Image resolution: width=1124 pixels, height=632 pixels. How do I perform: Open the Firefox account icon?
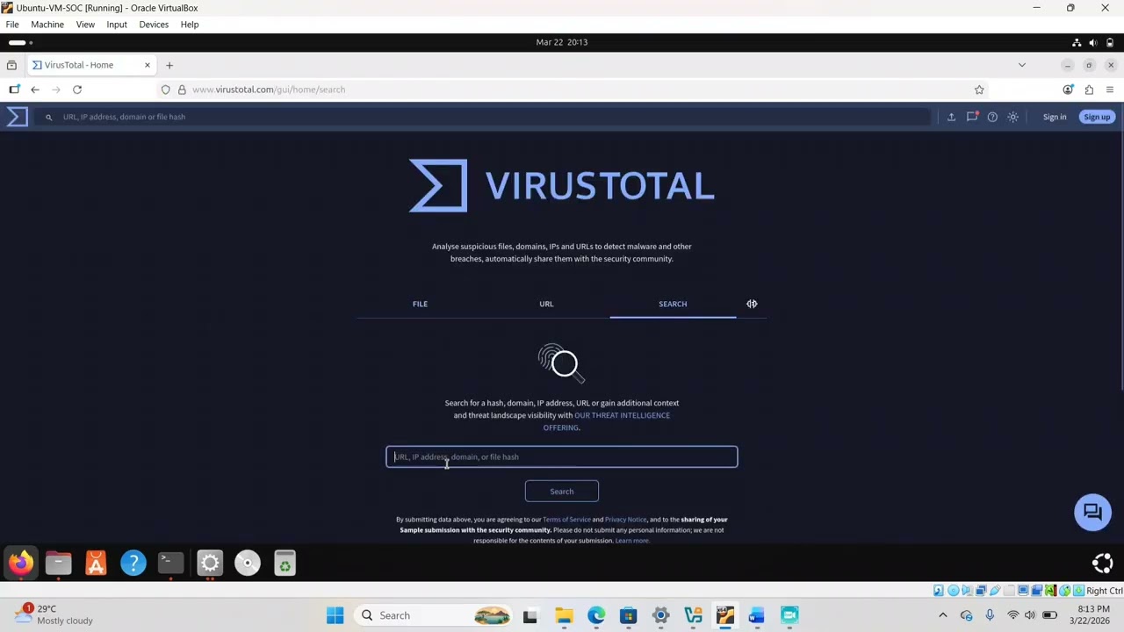pos(1068,90)
